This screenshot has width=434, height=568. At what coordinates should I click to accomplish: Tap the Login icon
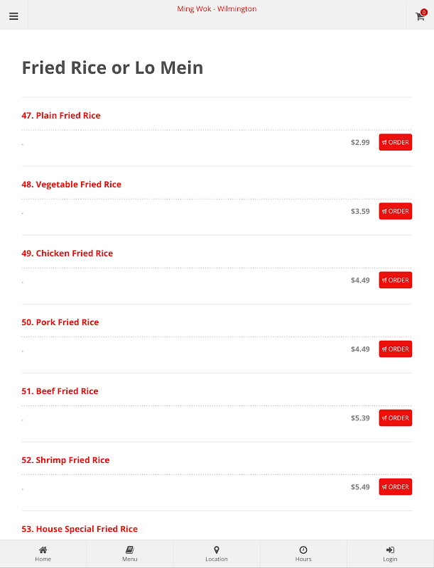tap(390, 550)
